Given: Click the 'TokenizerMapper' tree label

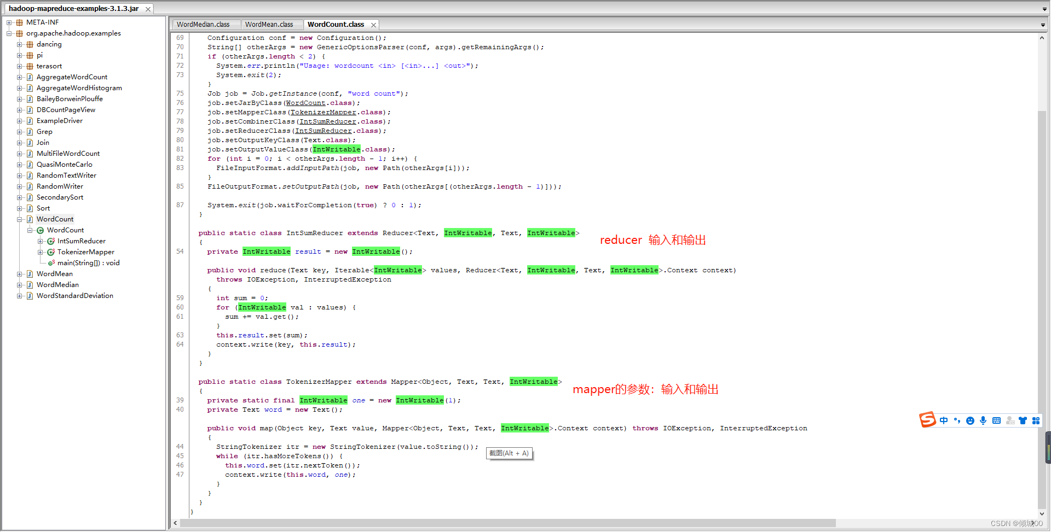Looking at the screenshot, I should (86, 252).
